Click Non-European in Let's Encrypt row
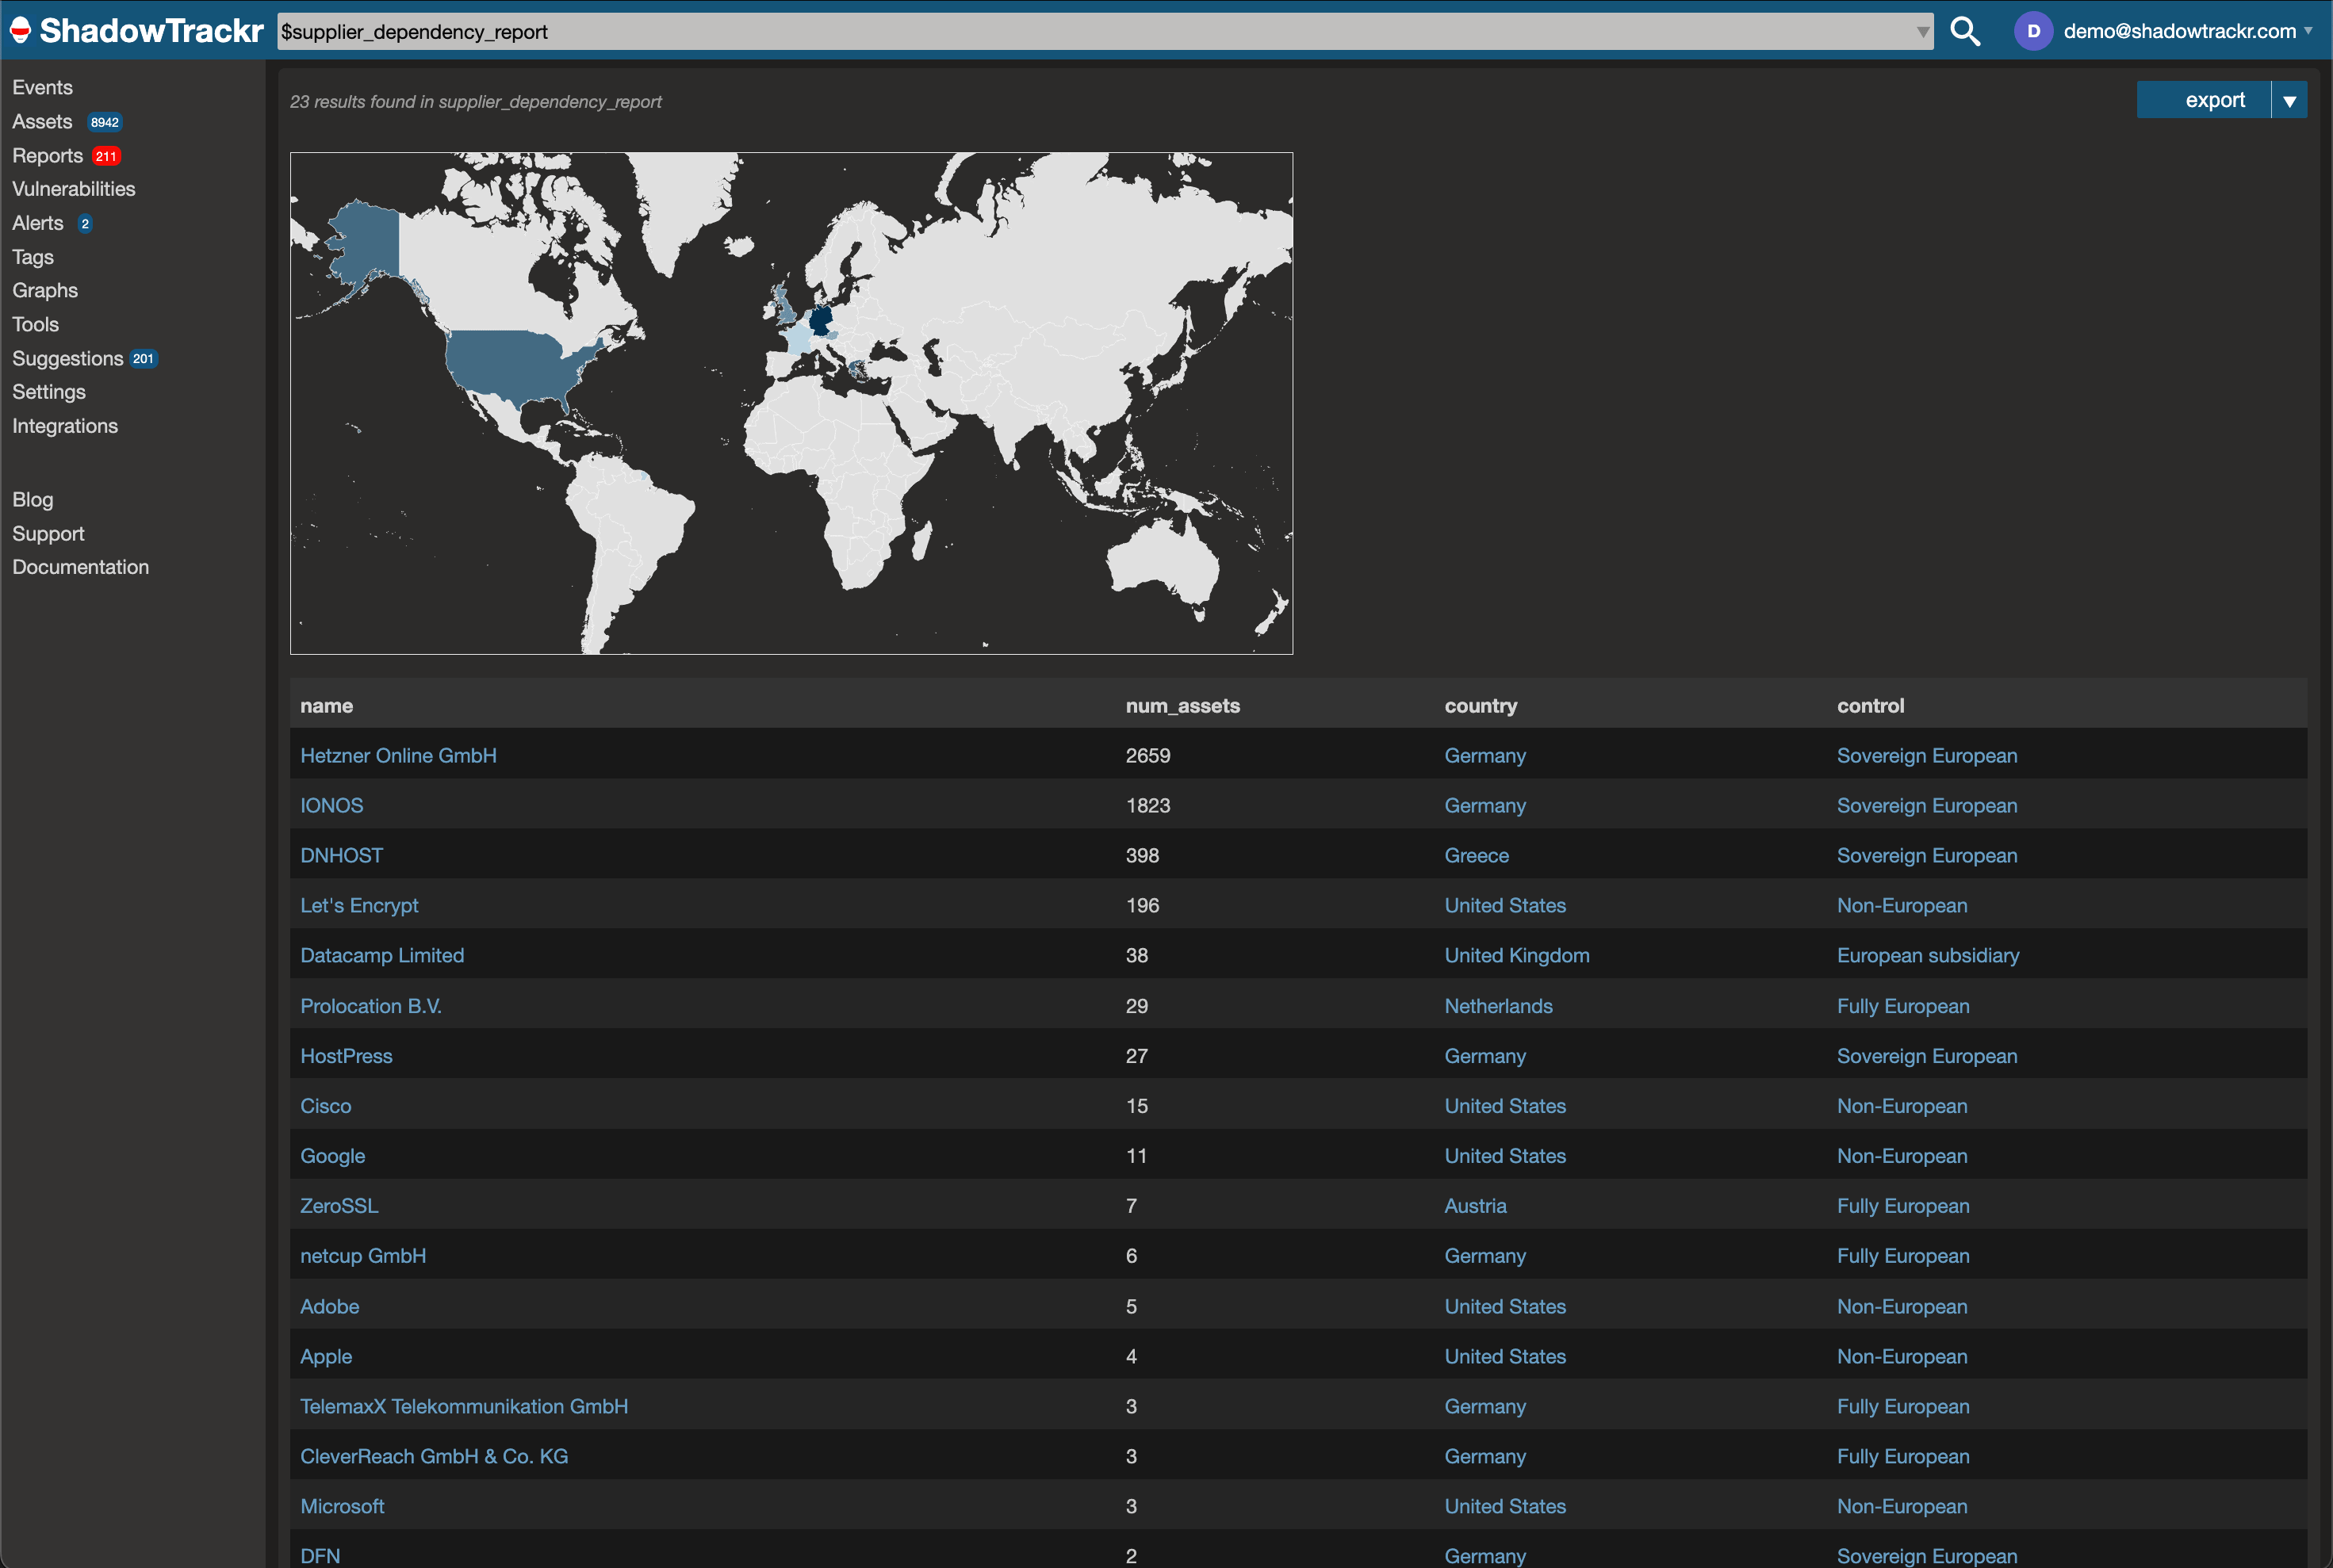 tap(1902, 906)
